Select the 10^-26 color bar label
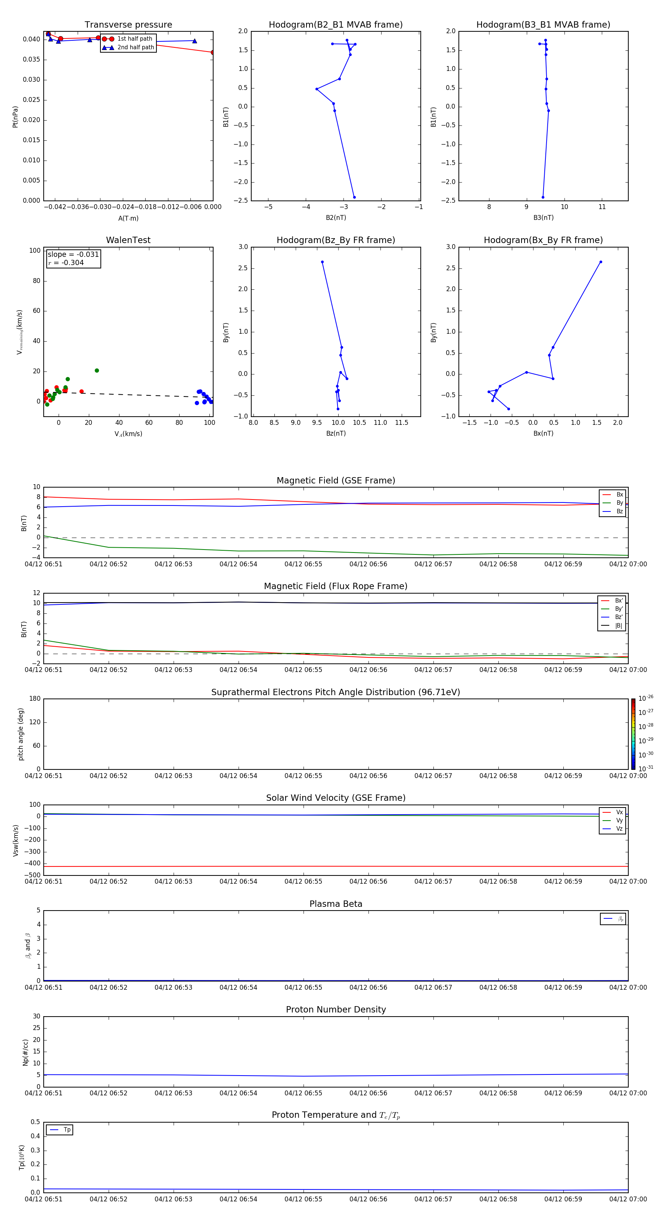Image resolution: width=672 pixels, height=1232 pixels. click(x=646, y=698)
